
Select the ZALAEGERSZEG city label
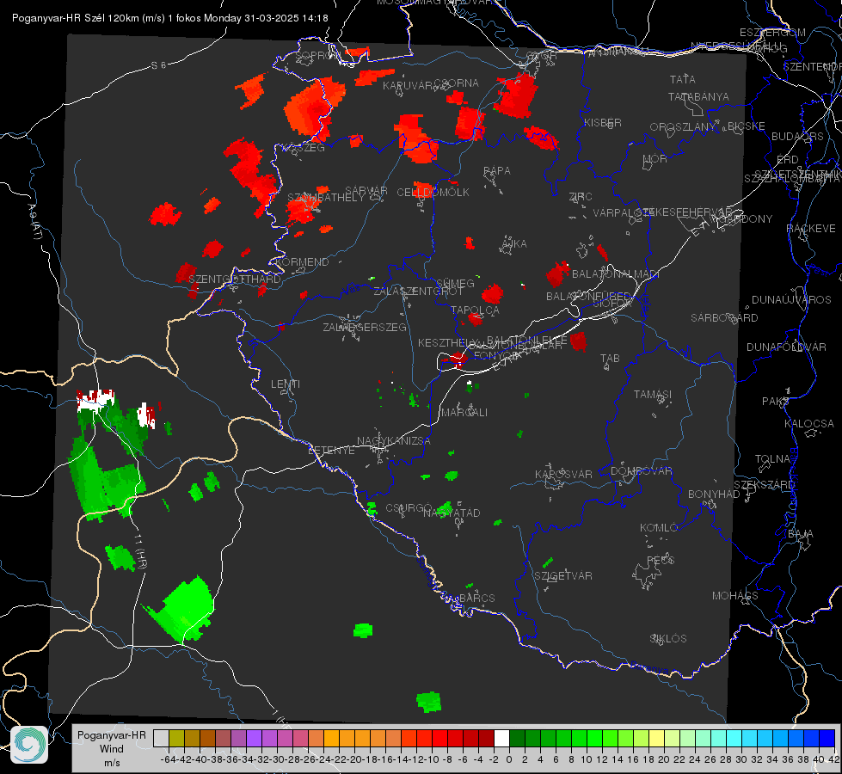point(365,328)
